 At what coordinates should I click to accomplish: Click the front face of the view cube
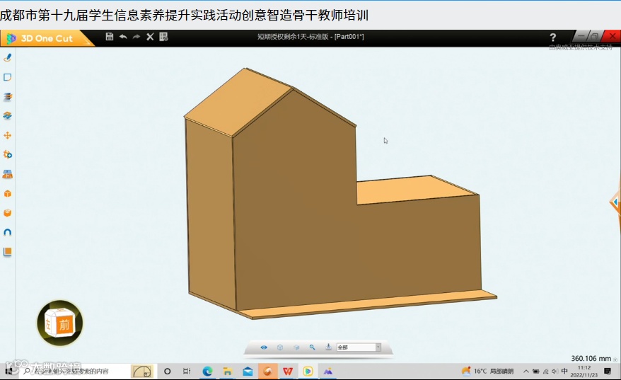(x=64, y=325)
